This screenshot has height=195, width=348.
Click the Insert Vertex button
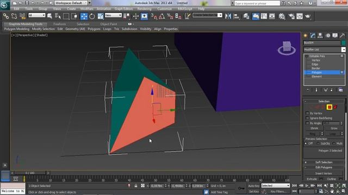pos(324,173)
